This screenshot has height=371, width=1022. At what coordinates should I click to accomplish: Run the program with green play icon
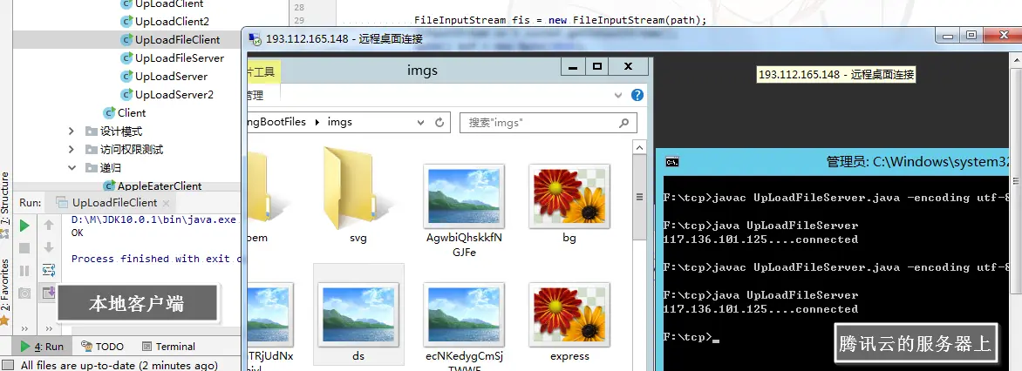[24, 226]
